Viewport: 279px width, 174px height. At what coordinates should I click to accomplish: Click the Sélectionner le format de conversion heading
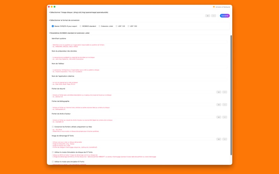[65, 20]
